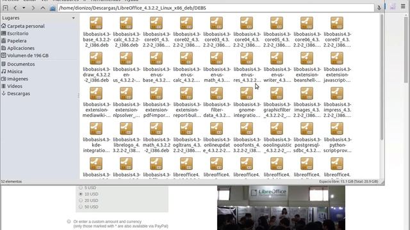Go back to previous folder
Image resolution: width=410 pixels, height=230 pixels.
click(x=15, y=8)
